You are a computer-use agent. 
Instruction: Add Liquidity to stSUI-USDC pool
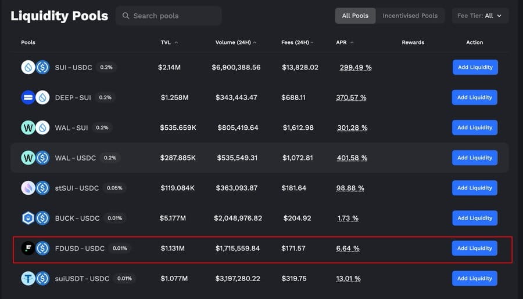click(x=475, y=188)
